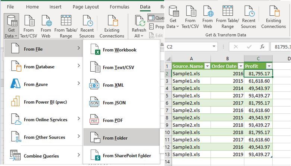Click the Cancel X in formula bar

click(236, 47)
